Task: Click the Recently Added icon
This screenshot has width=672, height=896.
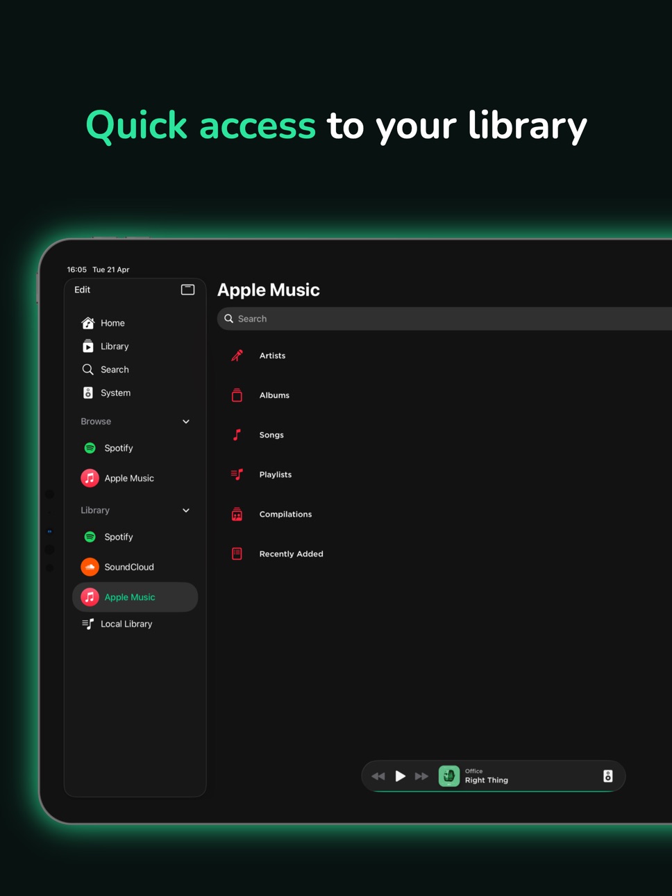Action: click(237, 554)
